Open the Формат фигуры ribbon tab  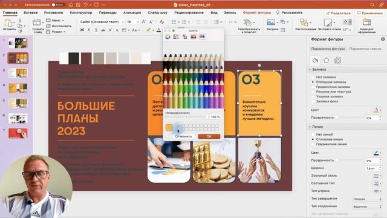coord(256,13)
